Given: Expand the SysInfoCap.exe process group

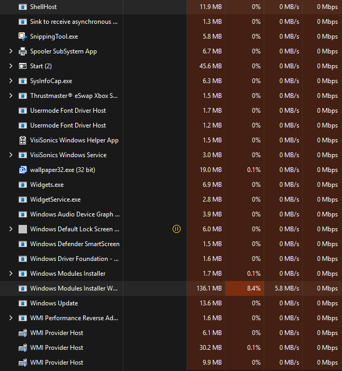Looking at the screenshot, I should point(11,81).
